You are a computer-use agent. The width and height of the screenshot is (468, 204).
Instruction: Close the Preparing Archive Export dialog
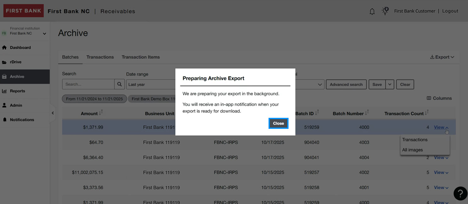(x=278, y=123)
